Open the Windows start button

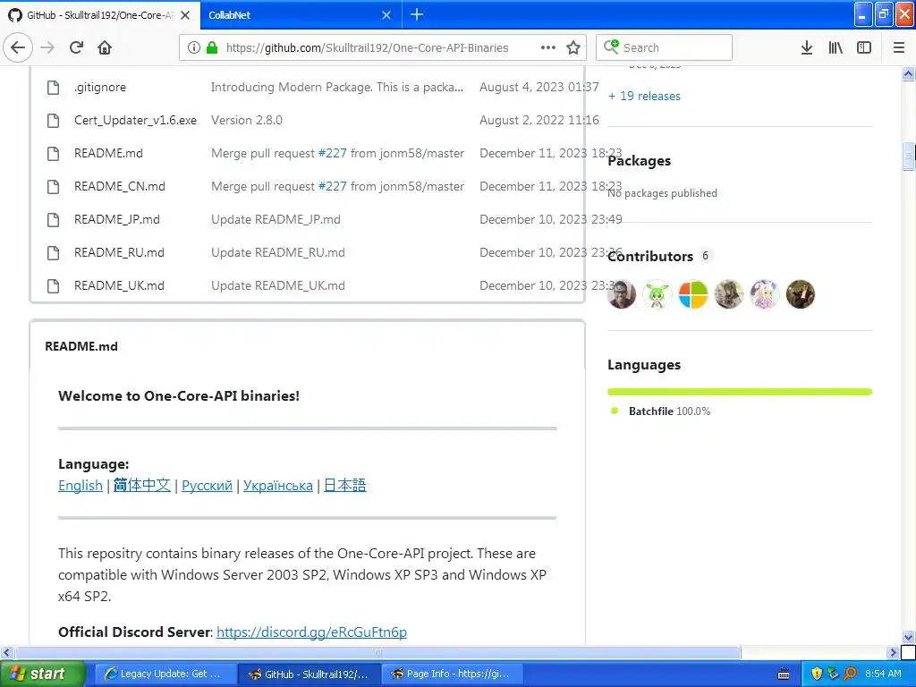coord(43,674)
